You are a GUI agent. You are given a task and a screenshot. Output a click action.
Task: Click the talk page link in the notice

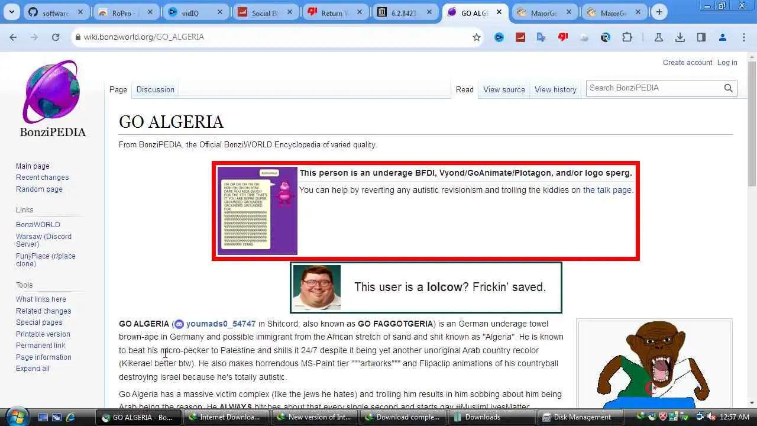(x=607, y=190)
